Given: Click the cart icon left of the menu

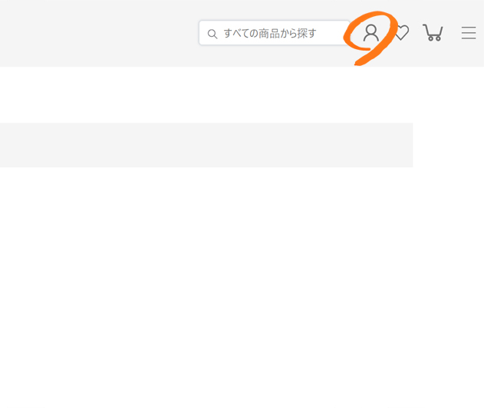Looking at the screenshot, I should pos(433,32).
